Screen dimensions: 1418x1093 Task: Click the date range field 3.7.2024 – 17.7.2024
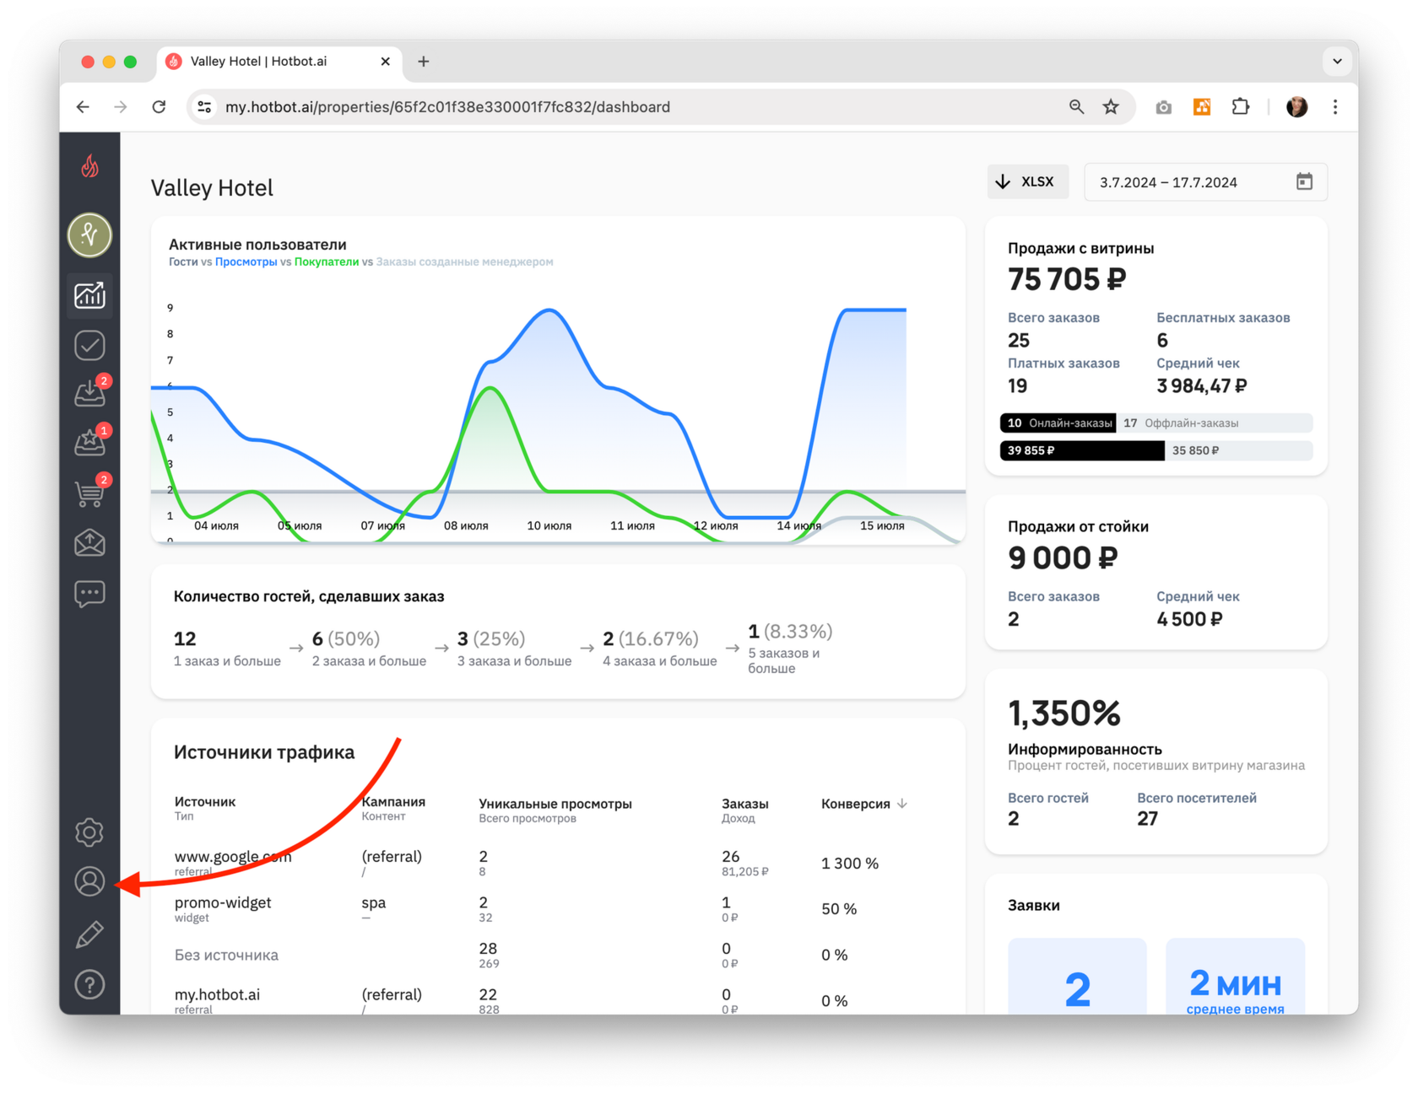tap(1205, 182)
